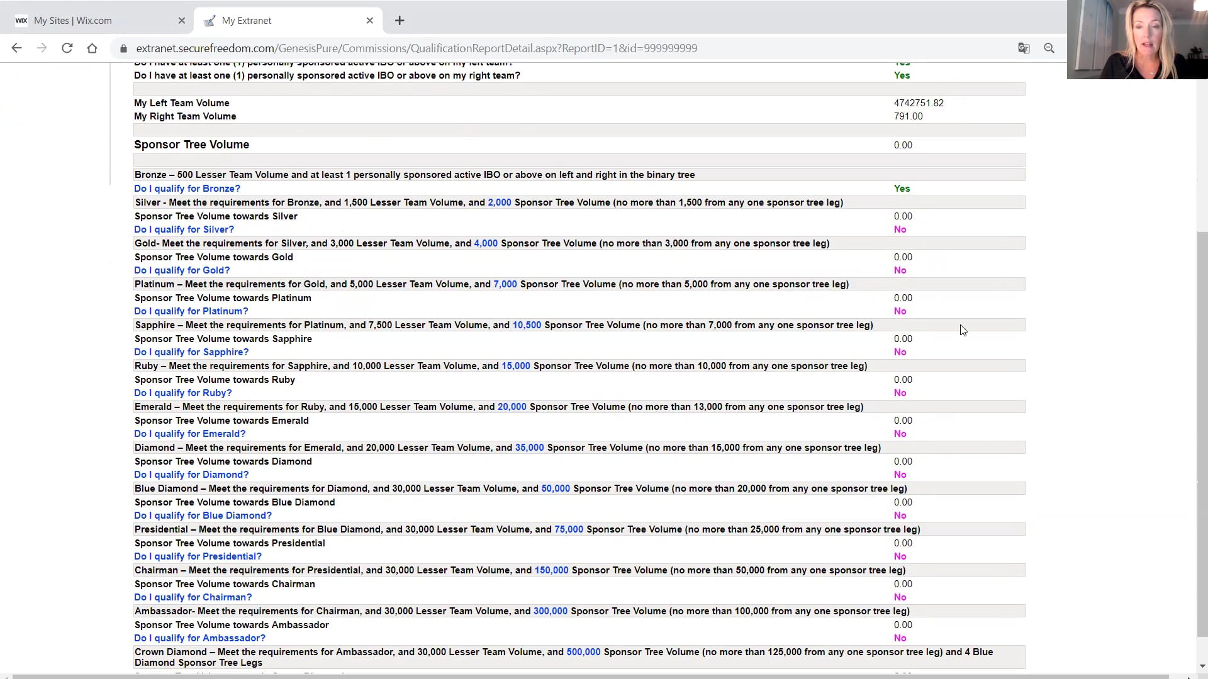Image resolution: width=1208 pixels, height=679 pixels.
Task: Click the browser back arrow
Action: tap(17, 48)
